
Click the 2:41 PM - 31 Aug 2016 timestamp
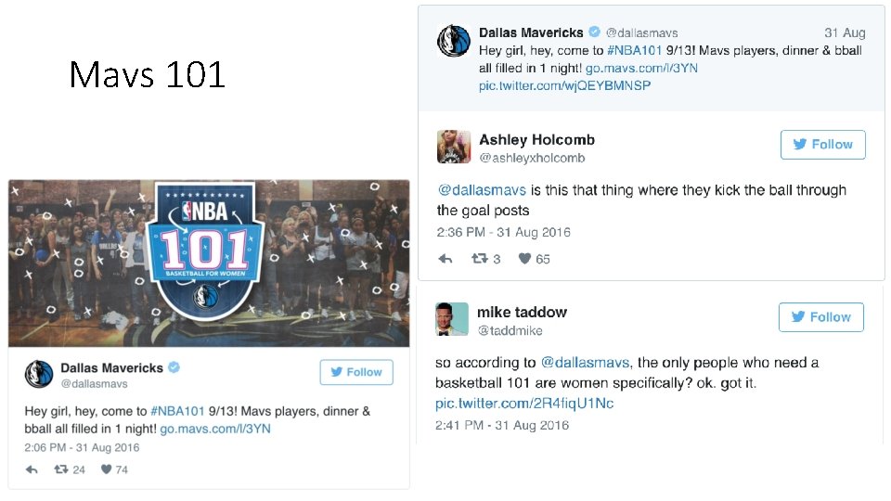tap(502, 426)
